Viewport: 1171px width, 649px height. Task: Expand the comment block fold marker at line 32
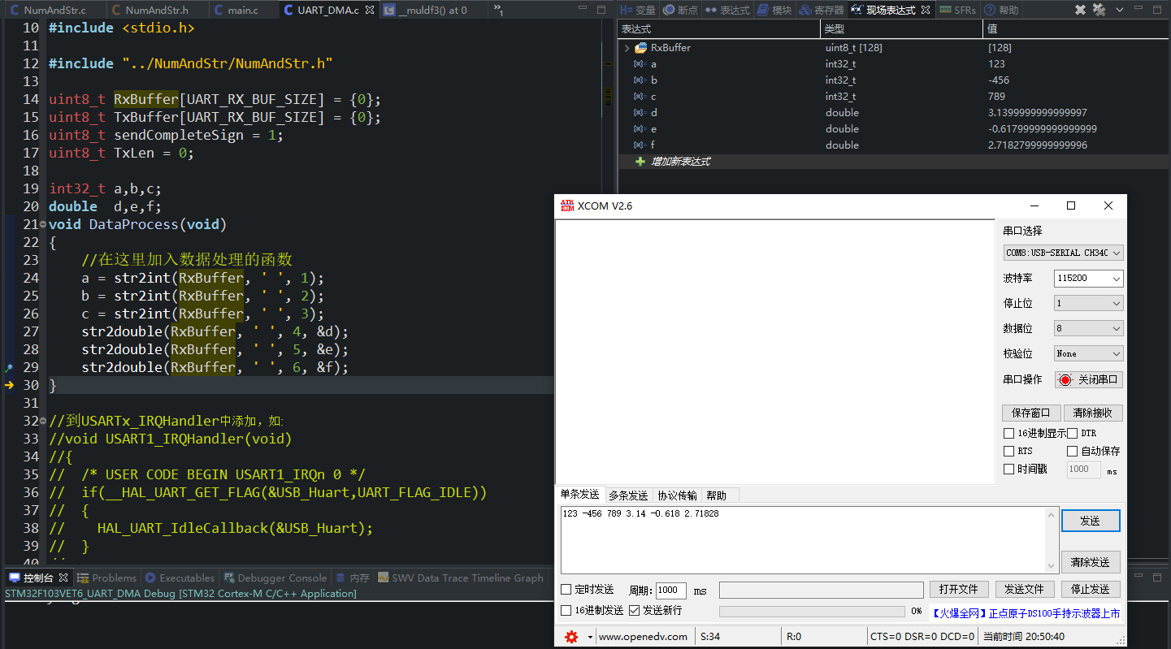click(43, 421)
